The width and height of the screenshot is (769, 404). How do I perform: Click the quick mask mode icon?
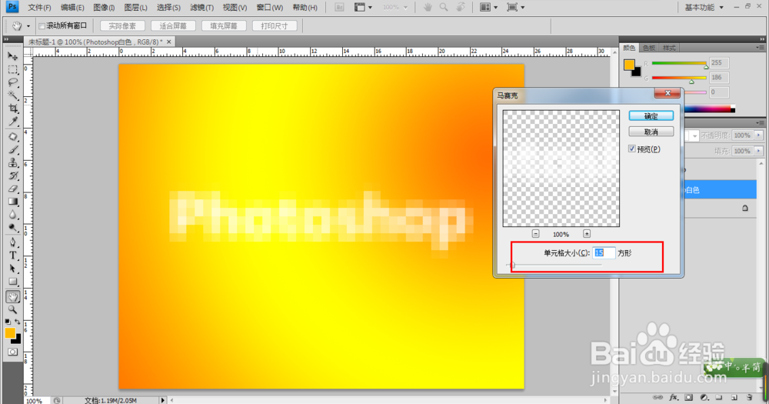(13, 352)
